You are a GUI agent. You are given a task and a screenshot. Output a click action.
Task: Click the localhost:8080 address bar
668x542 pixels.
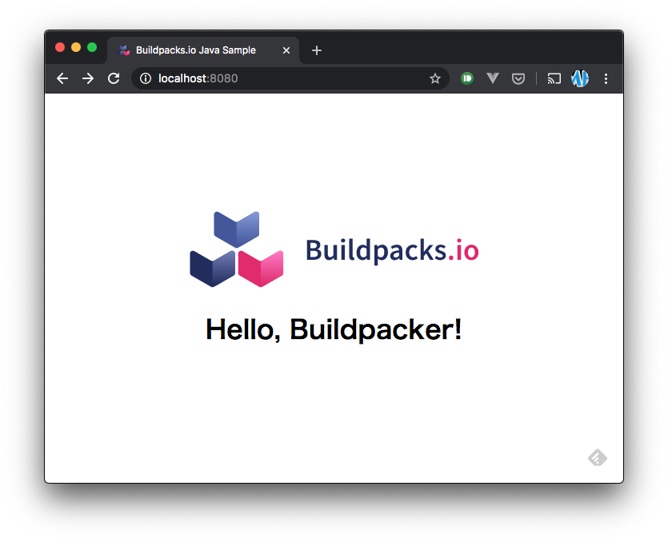click(x=290, y=78)
